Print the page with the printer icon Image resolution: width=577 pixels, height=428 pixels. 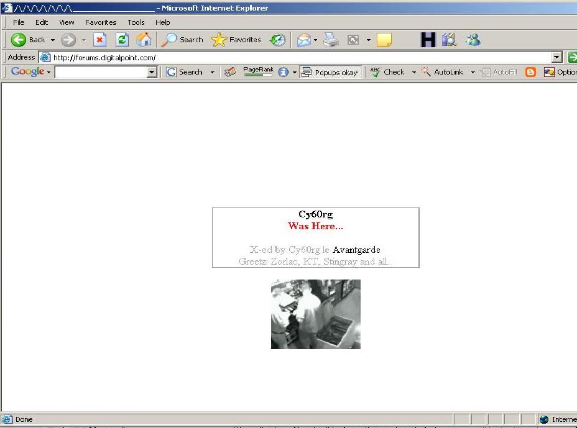coord(331,40)
